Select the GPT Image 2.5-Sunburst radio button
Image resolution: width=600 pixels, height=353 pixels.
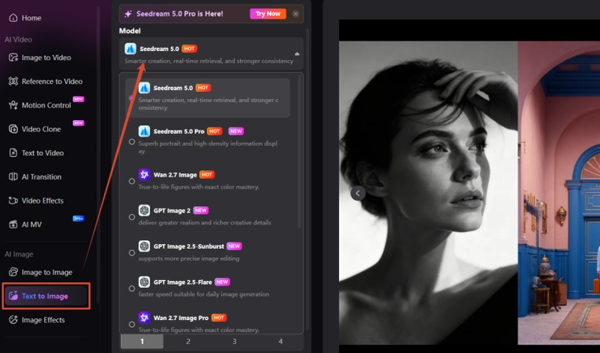[132, 253]
